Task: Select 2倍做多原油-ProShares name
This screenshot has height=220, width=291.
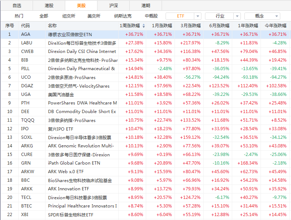Action: 72,77
